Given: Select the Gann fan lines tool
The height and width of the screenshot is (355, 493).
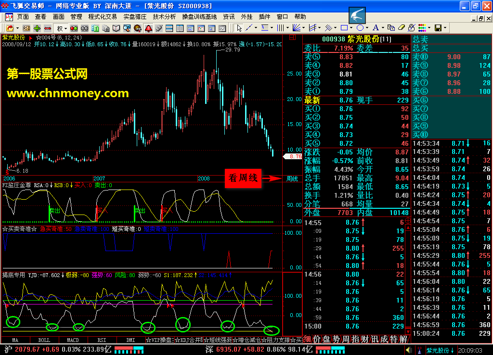Looking at the screenshot, I should (x=296, y=28).
